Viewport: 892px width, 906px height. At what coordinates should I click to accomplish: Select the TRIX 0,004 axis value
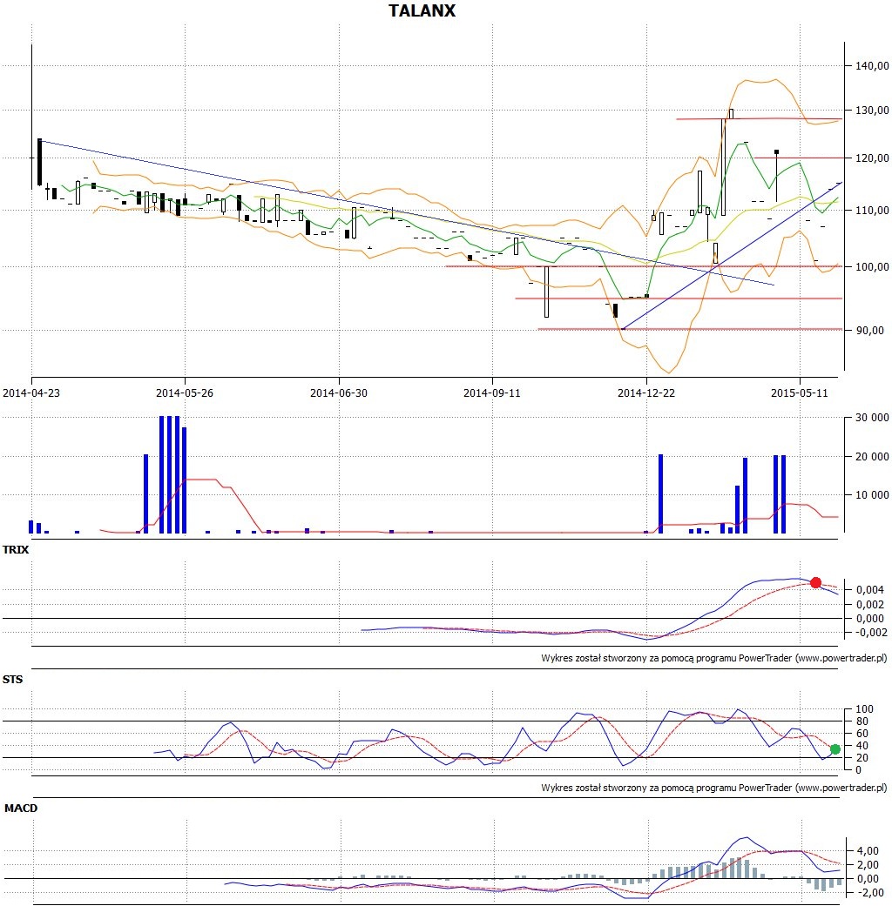870,590
